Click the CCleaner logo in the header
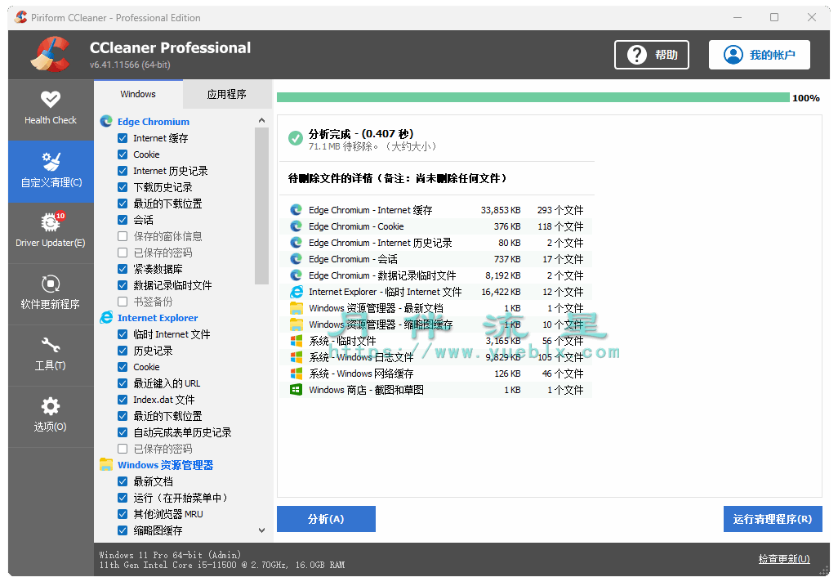Viewport: 838px width, 586px height. (51, 54)
